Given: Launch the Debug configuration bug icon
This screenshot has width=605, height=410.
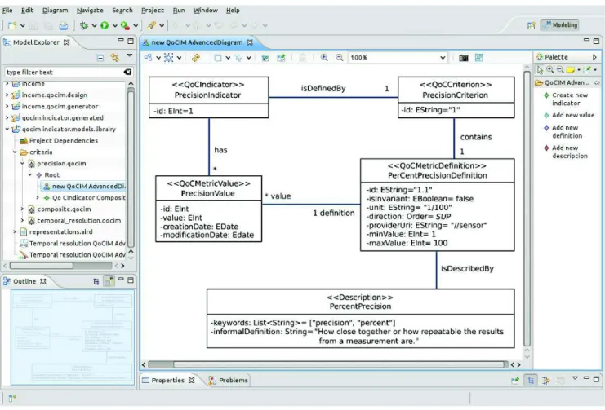Looking at the screenshot, I should point(84,26).
